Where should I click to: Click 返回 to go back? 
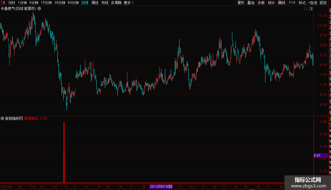323,3
